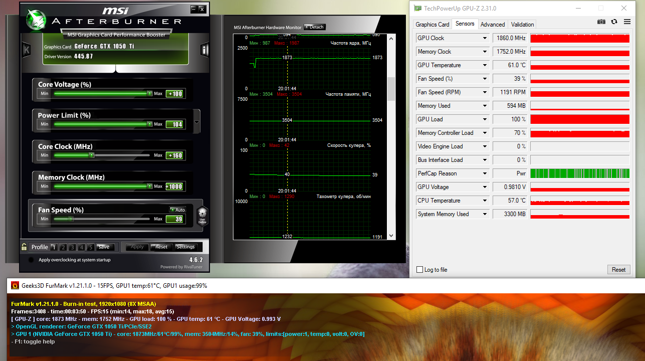Screen dimensions: 645x361
Task: Select Afterburner profile slot 3
Action: tap(72, 247)
